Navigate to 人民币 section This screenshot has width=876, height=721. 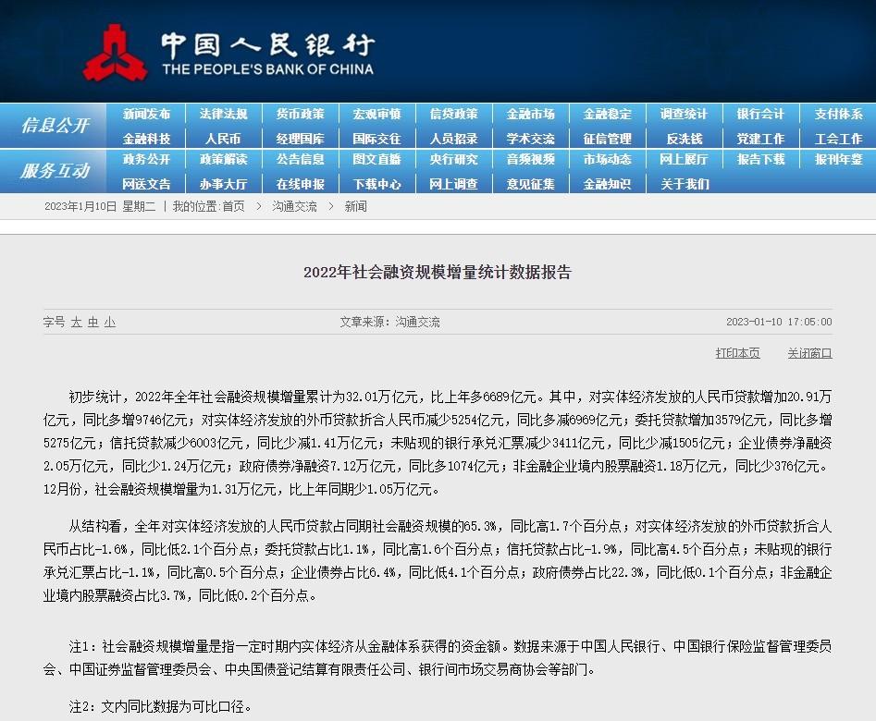(223, 139)
